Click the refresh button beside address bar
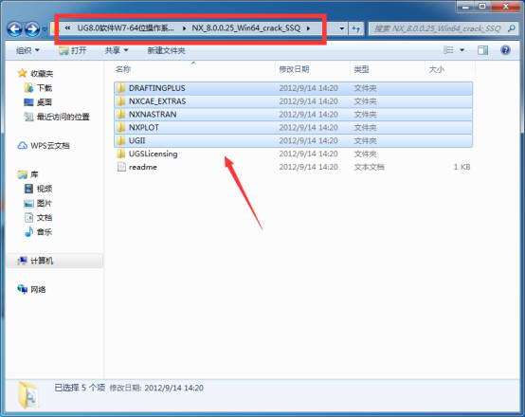Viewport: 525px width, 417px height. tap(355, 28)
